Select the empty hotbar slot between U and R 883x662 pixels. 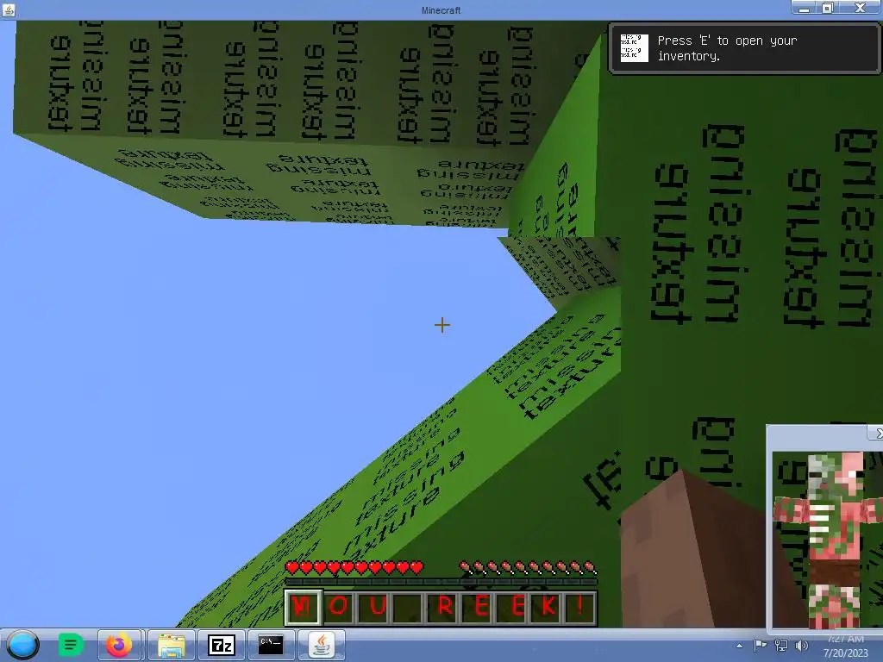tap(409, 607)
